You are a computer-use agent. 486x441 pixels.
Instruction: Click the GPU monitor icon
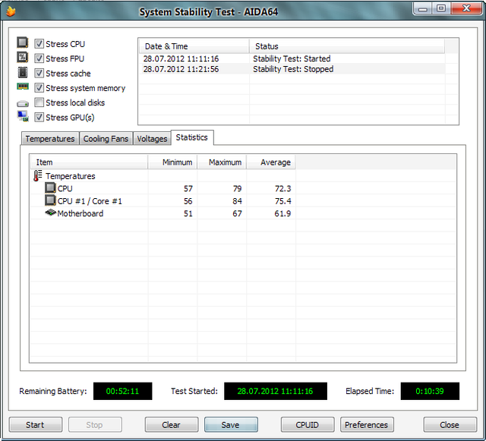(23, 117)
